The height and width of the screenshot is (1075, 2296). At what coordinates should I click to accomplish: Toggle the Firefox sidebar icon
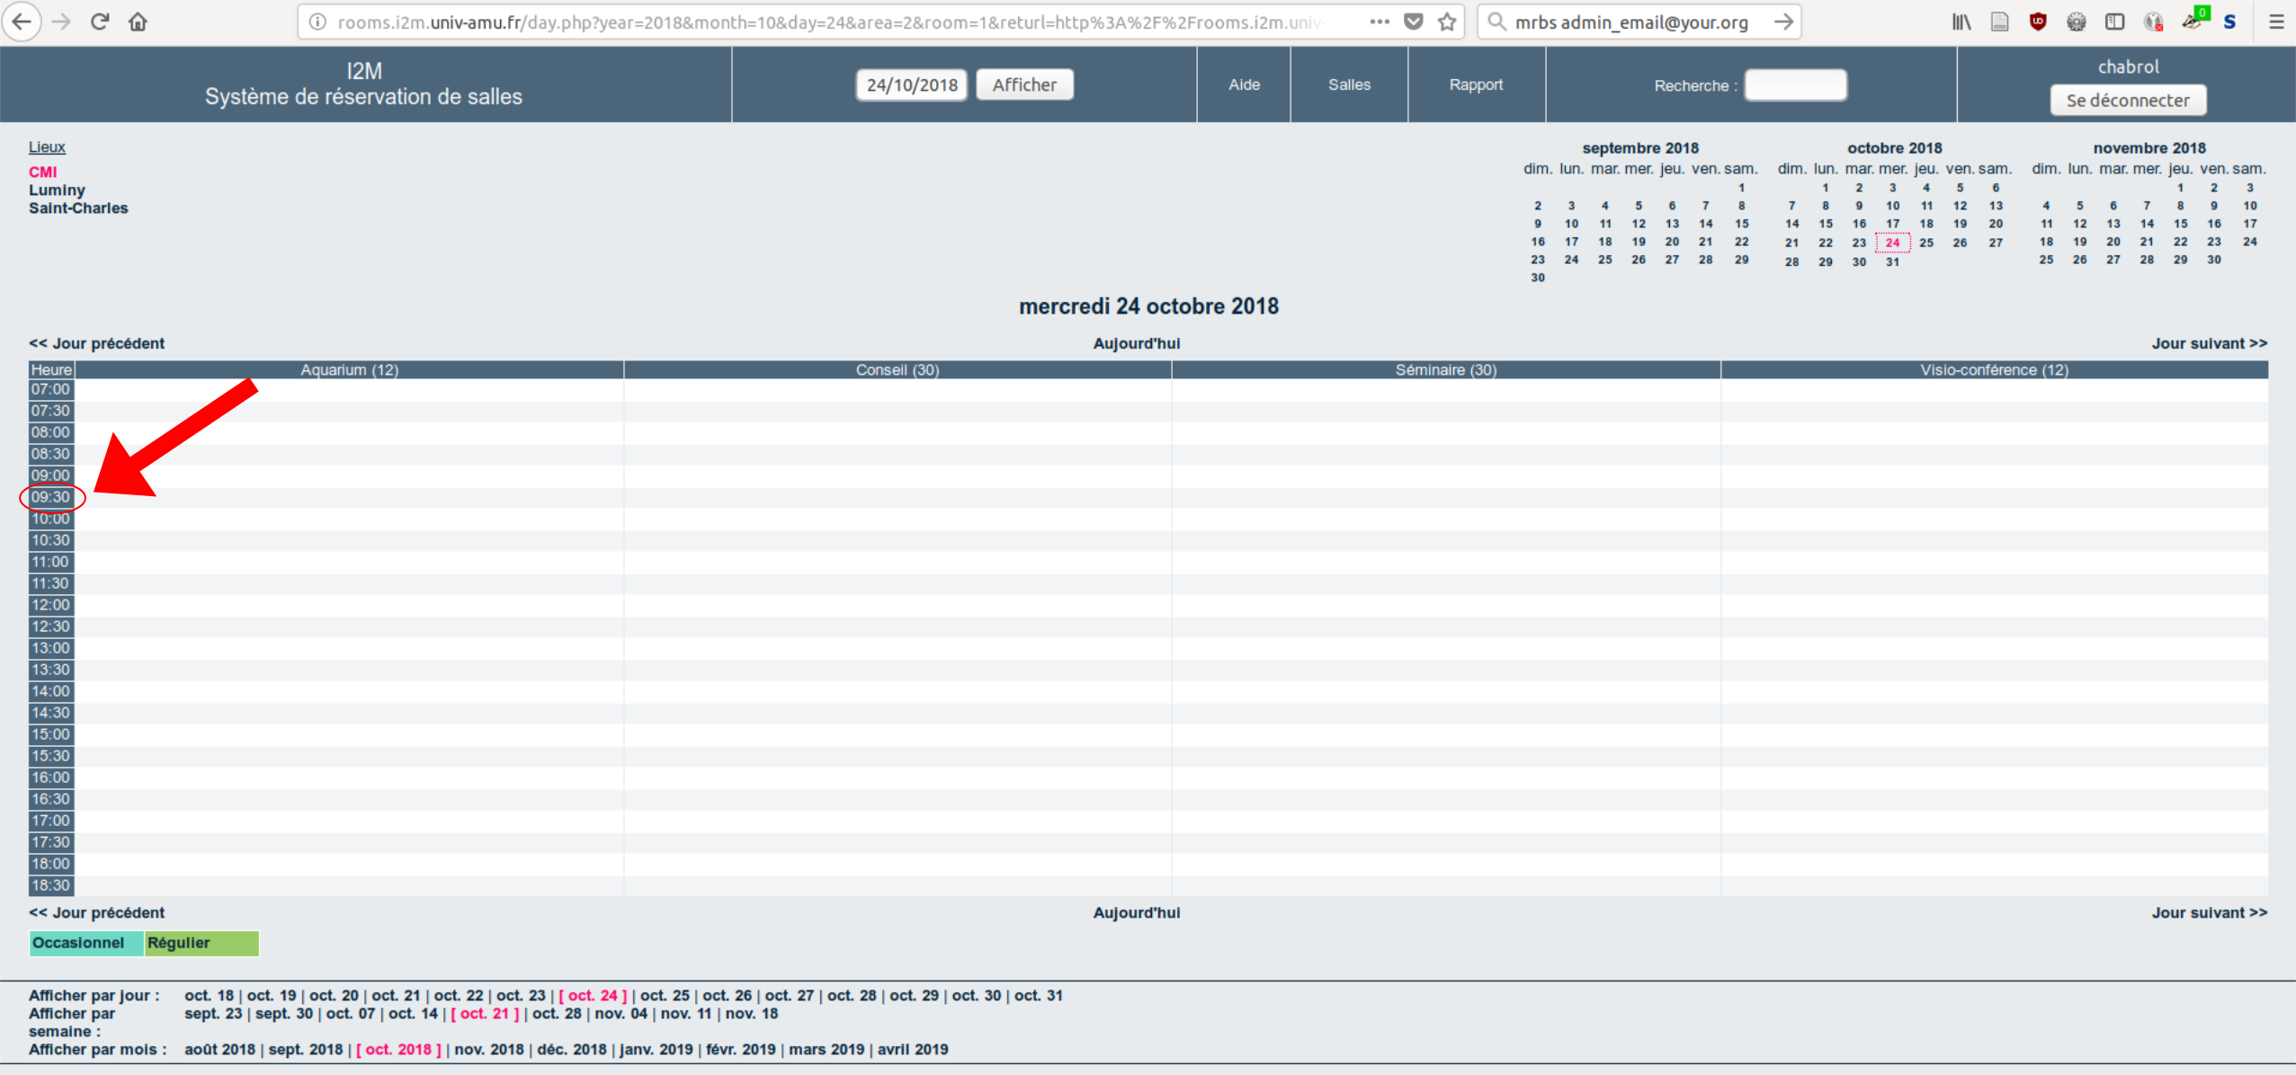click(x=2114, y=22)
